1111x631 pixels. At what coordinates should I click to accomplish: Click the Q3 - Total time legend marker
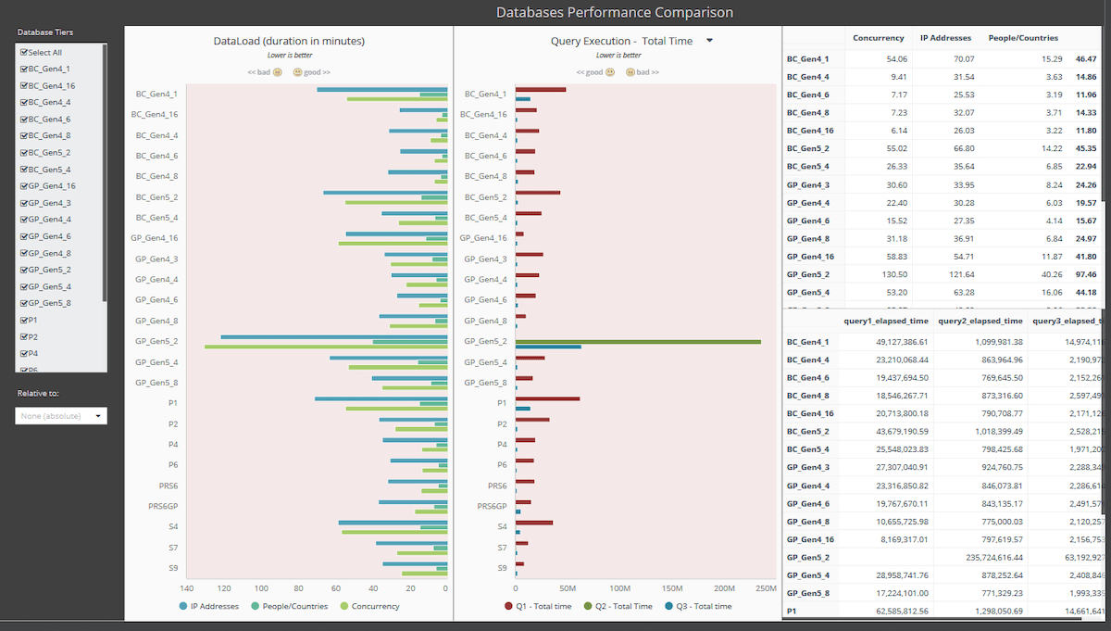coord(667,606)
